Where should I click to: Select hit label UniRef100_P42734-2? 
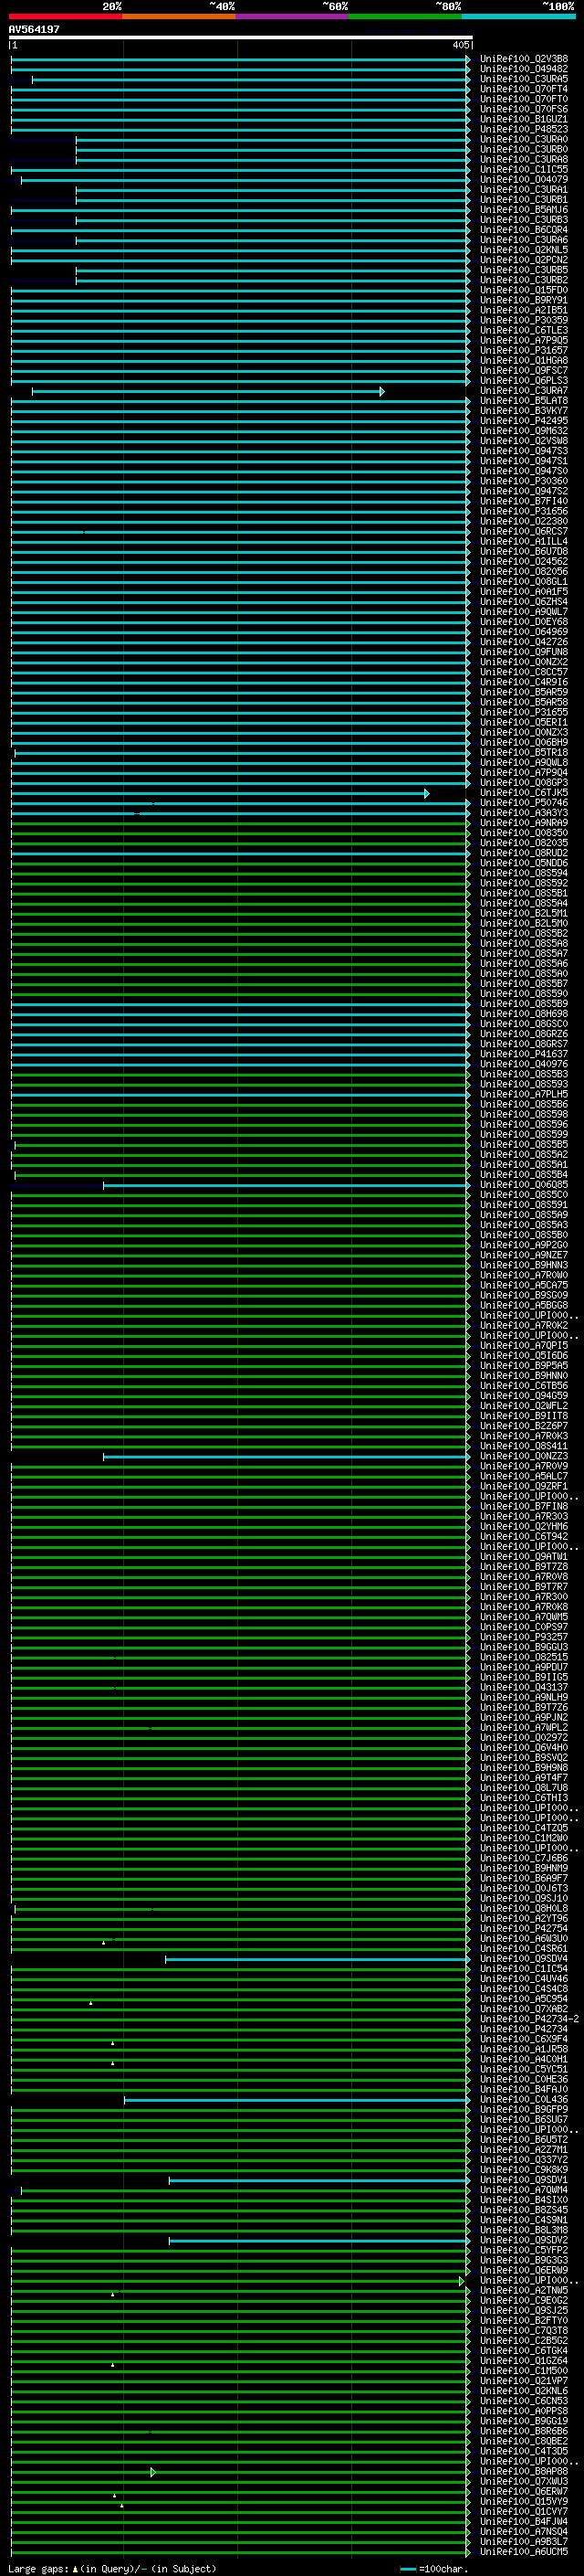tap(529, 2019)
